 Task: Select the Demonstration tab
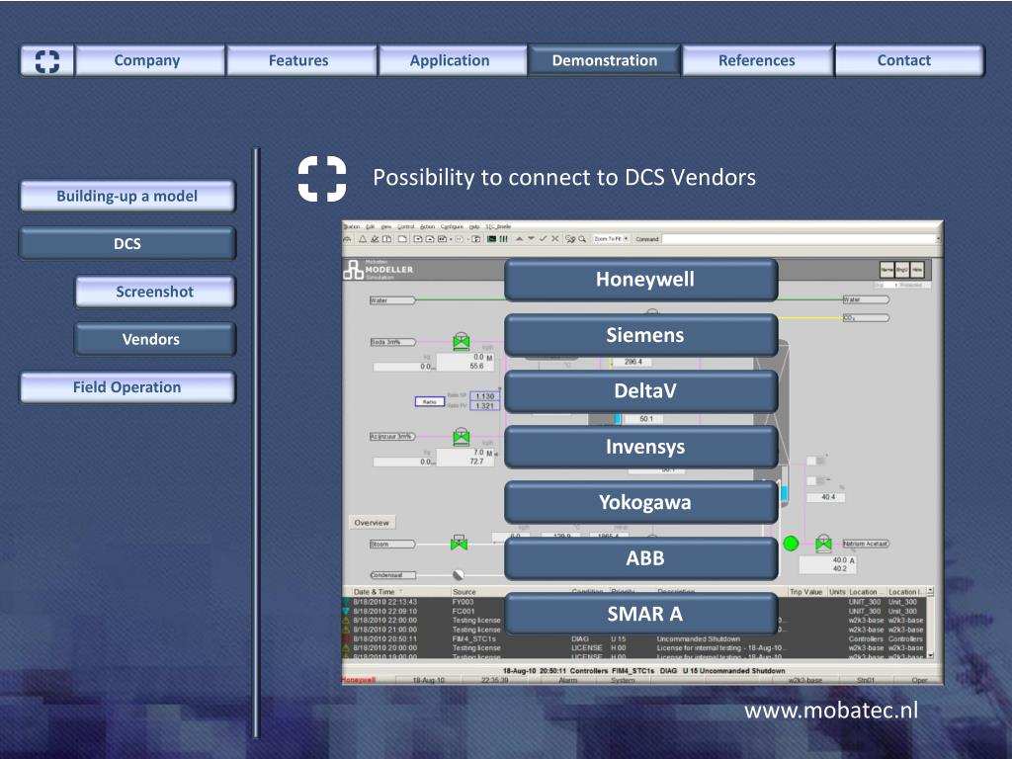point(604,60)
